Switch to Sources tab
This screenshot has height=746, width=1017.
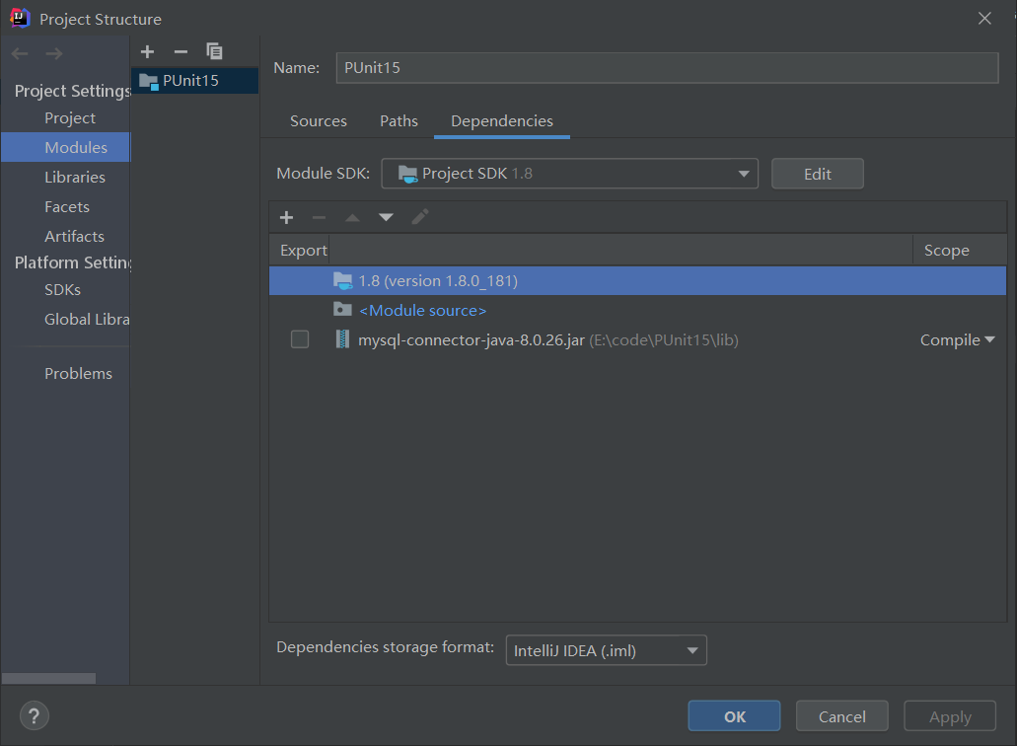pos(319,121)
